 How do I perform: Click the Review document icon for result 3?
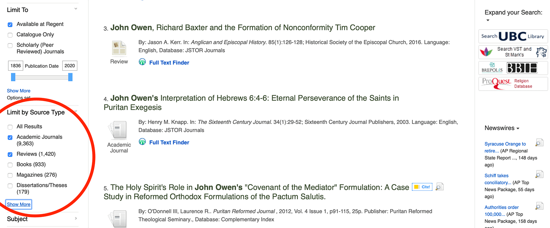pyautogui.click(x=119, y=48)
